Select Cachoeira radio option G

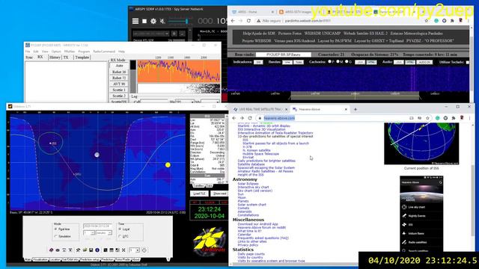click(347, 61)
